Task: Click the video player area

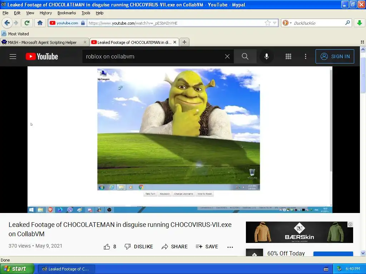Action: pos(180,139)
